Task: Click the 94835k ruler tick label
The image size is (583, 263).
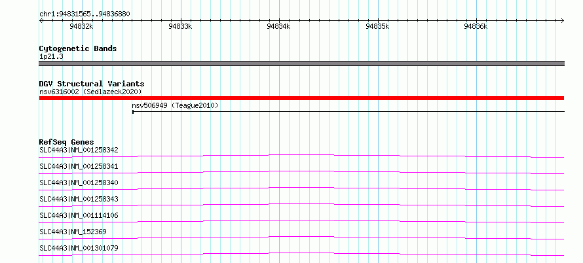Action: pos(377,26)
